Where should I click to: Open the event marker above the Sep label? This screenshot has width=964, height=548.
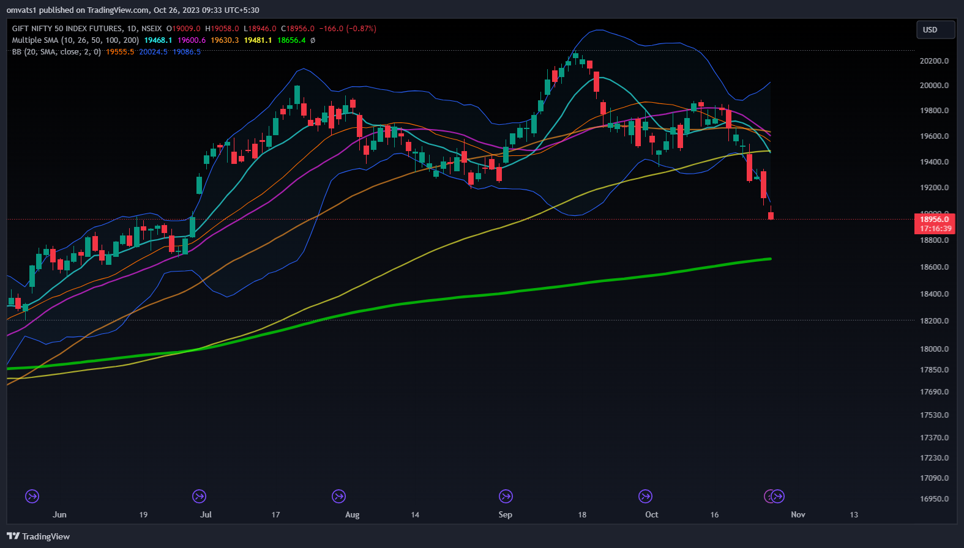(506, 496)
